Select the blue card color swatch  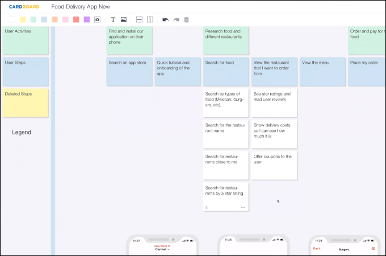click(44, 19)
